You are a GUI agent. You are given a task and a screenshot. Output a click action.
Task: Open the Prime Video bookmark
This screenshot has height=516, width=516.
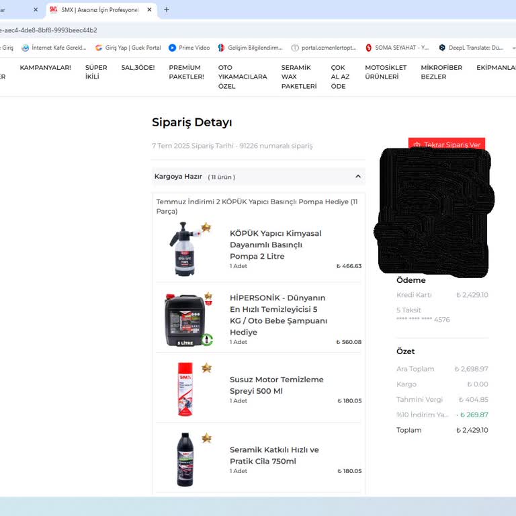click(x=189, y=48)
